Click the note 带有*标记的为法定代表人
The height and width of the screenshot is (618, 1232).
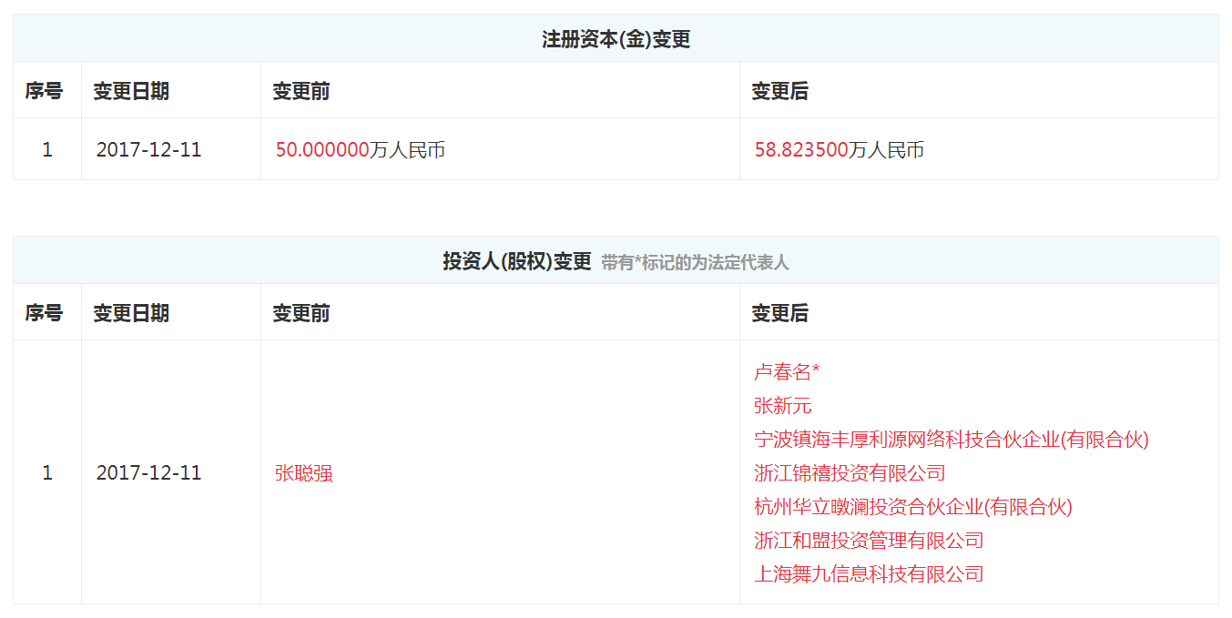coord(696,263)
